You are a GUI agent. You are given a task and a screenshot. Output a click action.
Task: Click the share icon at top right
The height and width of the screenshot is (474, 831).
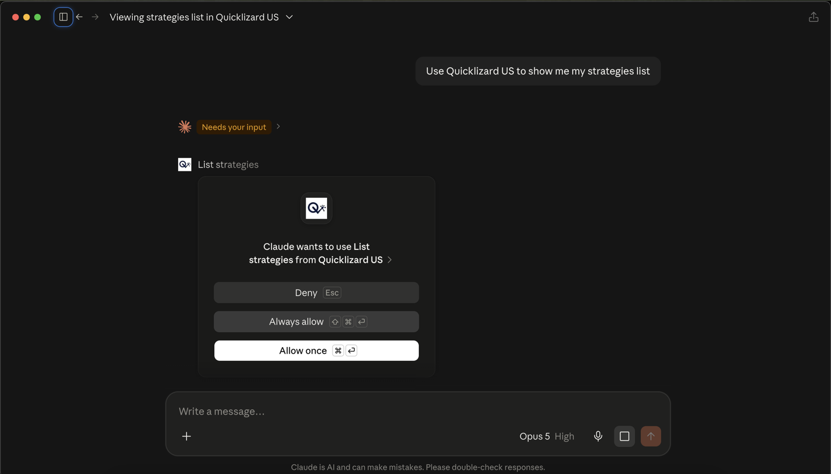(x=813, y=17)
